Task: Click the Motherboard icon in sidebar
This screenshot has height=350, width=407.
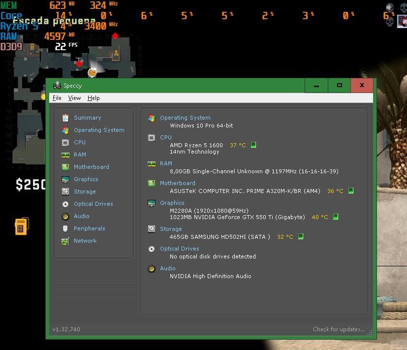Action: coord(65,167)
